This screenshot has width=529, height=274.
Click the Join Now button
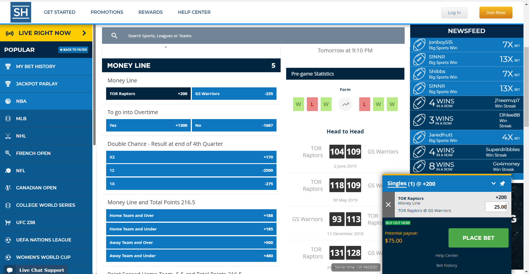point(496,12)
